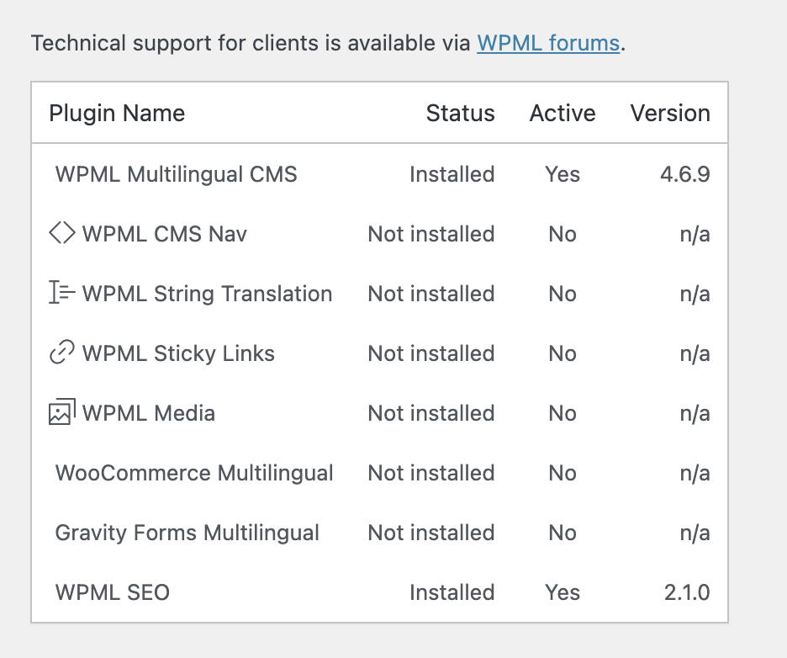Click the WPML SEO plugin name
Viewport: 787px width, 658px height.
point(113,592)
